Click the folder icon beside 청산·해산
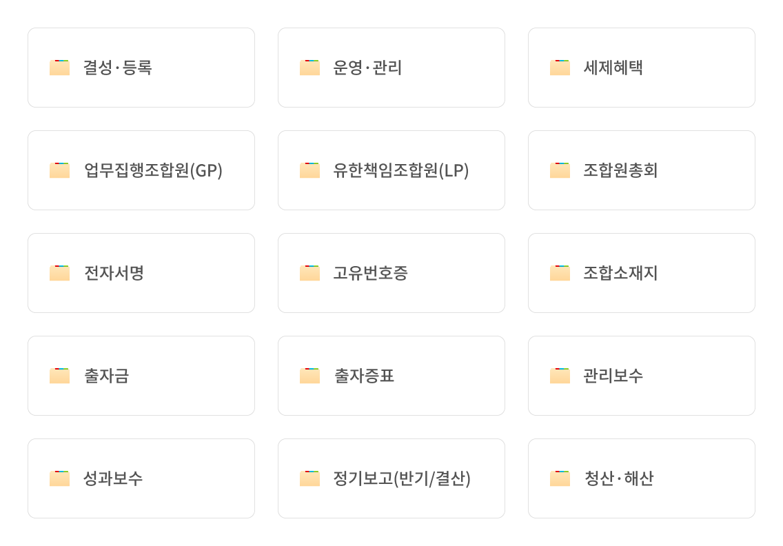Image resolution: width=783 pixels, height=546 pixels. pos(560,478)
